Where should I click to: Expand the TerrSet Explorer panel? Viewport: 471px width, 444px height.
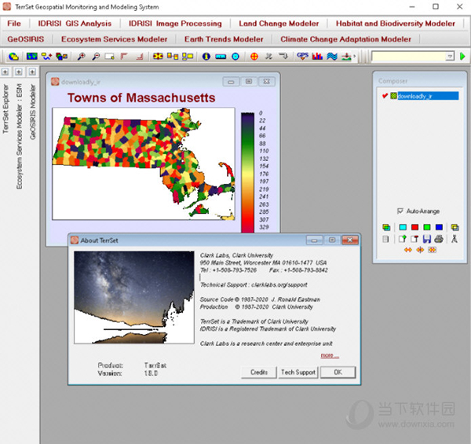point(5,72)
